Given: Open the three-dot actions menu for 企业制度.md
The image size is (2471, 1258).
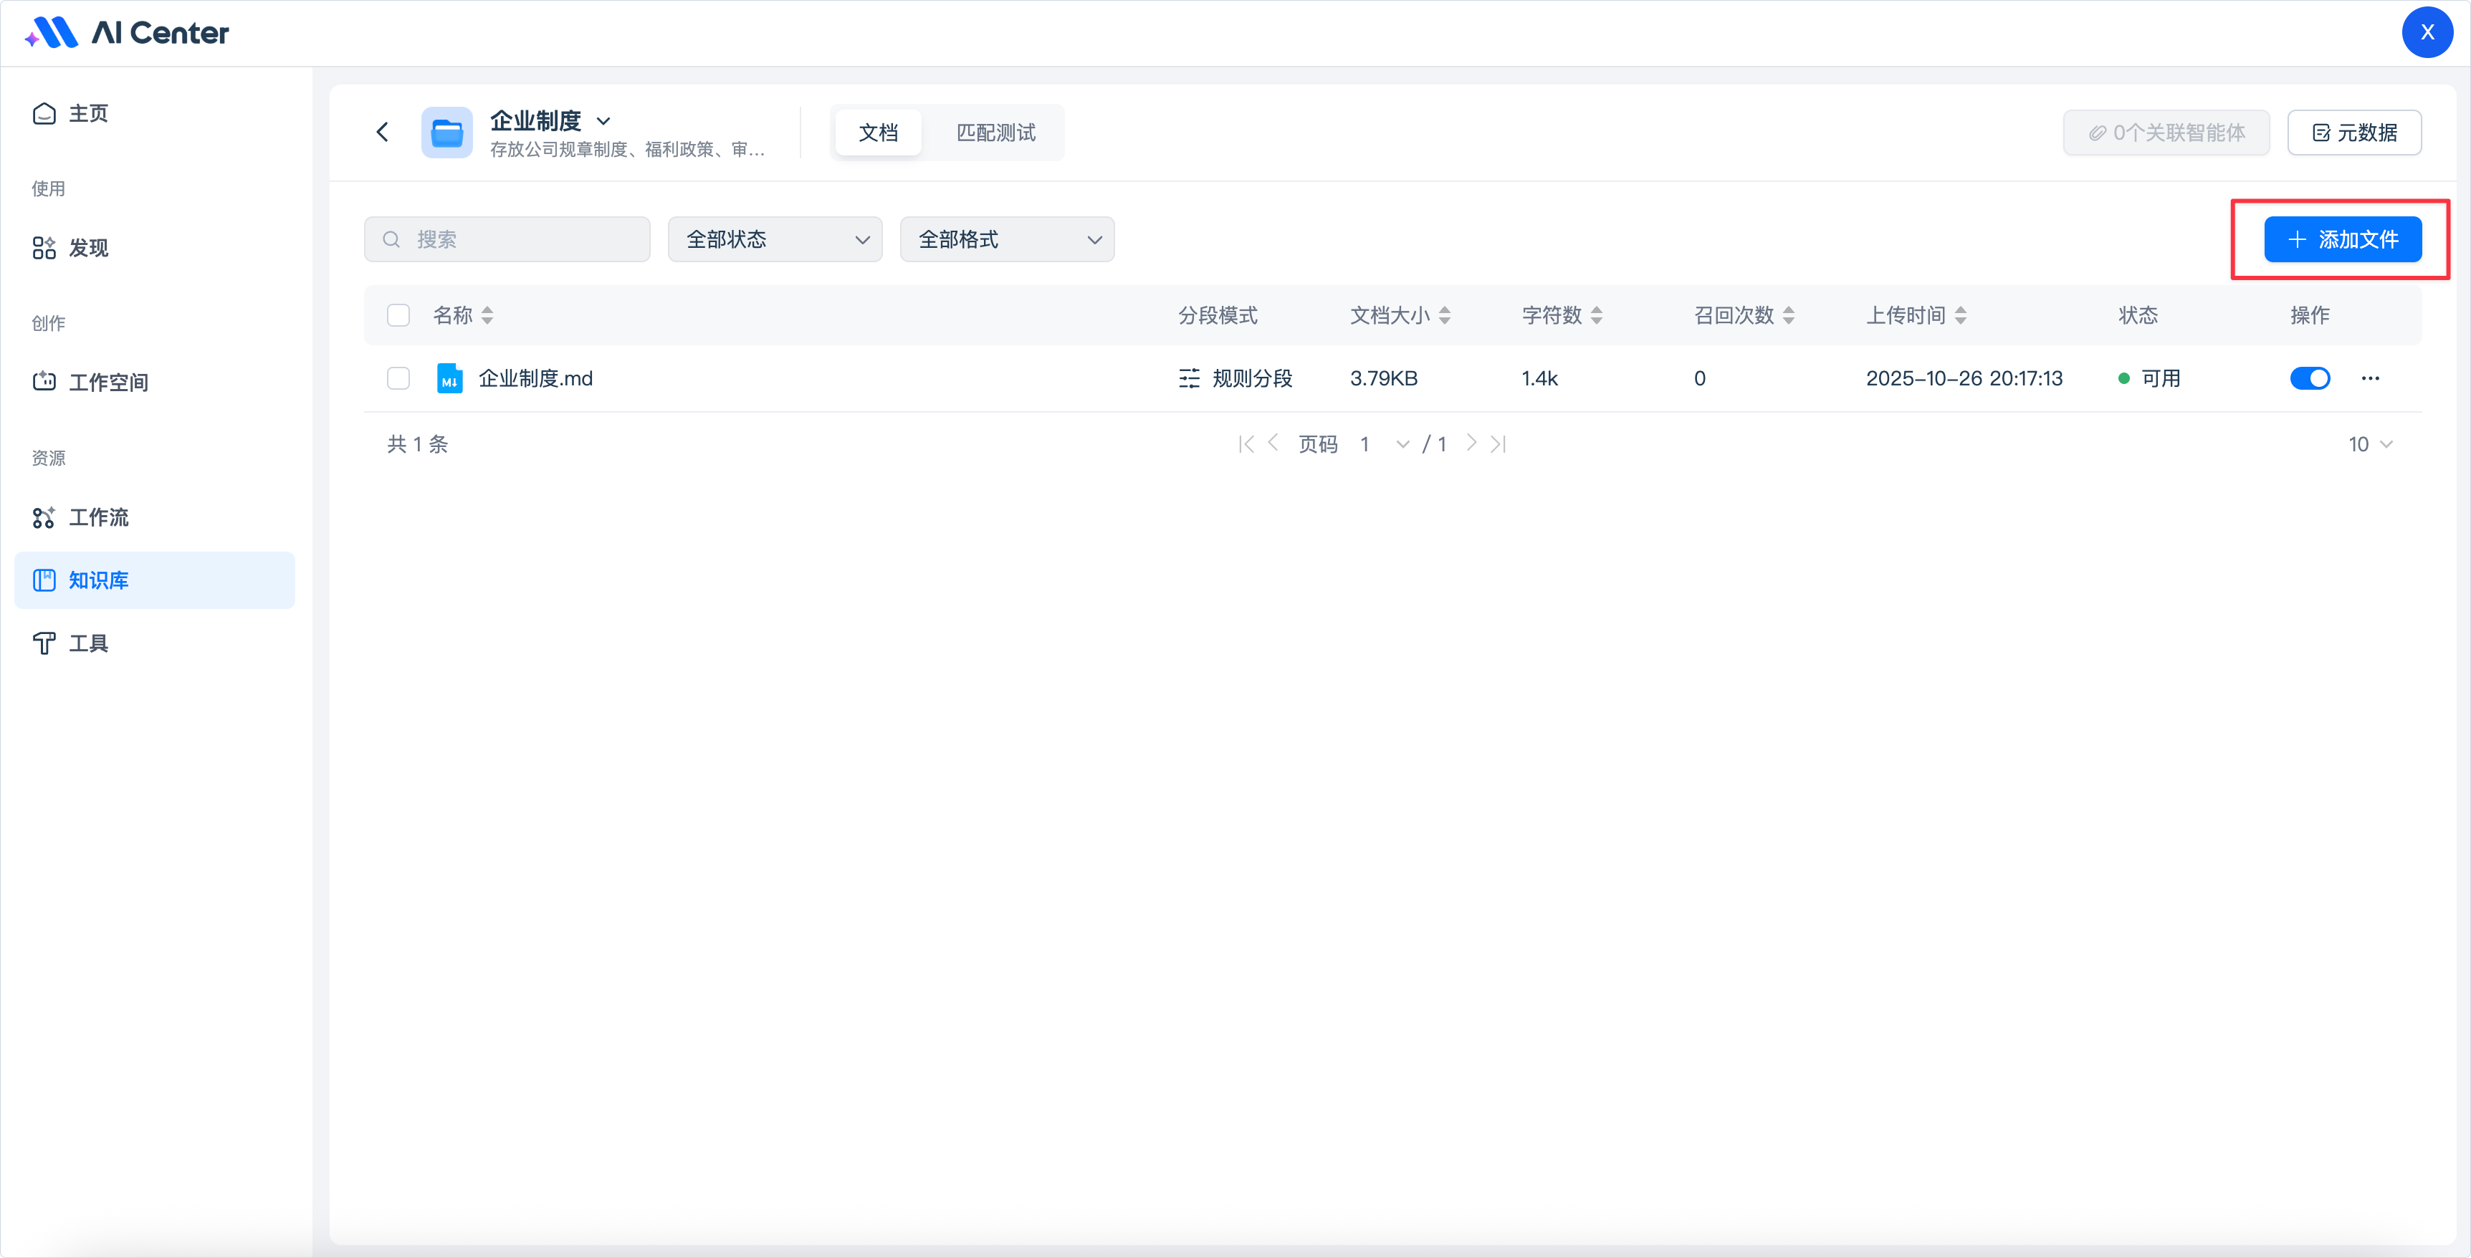Looking at the screenshot, I should click(x=2370, y=378).
